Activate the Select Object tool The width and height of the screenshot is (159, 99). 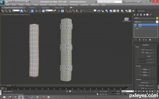tap(22, 11)
